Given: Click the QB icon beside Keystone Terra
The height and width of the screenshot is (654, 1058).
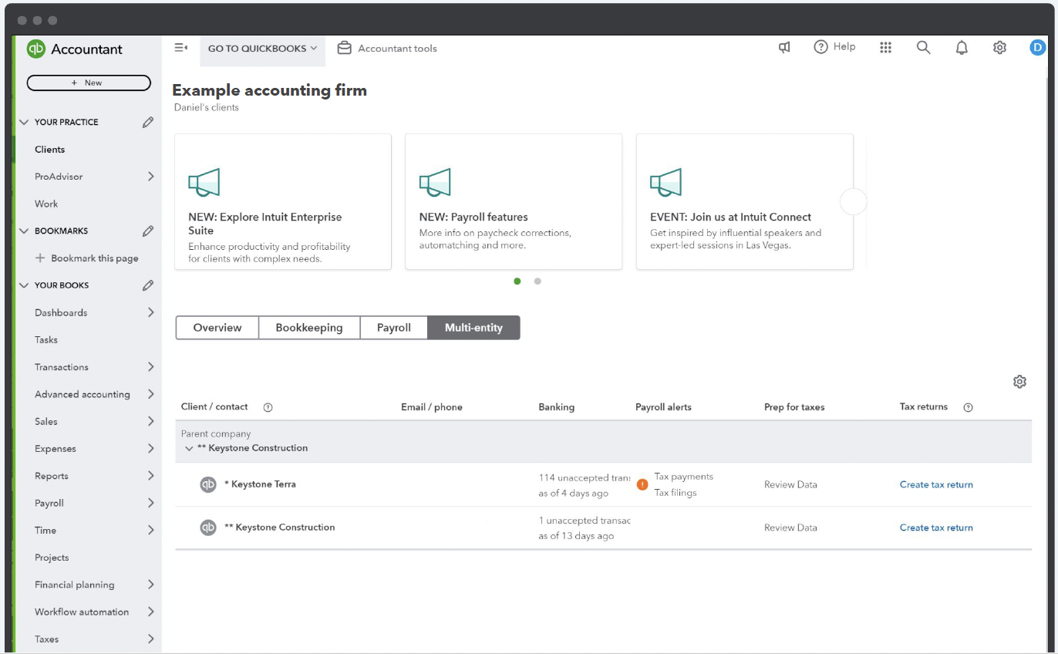Looking at the screenshot, I should click(208, 484).
